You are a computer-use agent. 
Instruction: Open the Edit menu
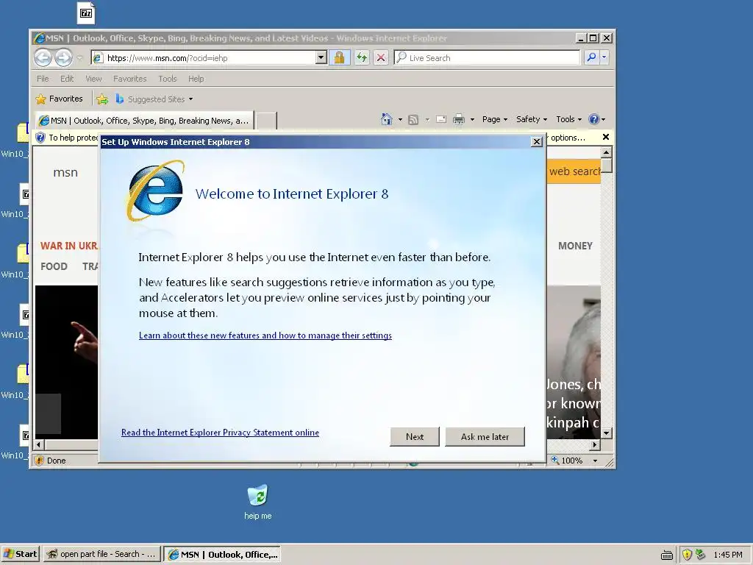tap(67, 79)
